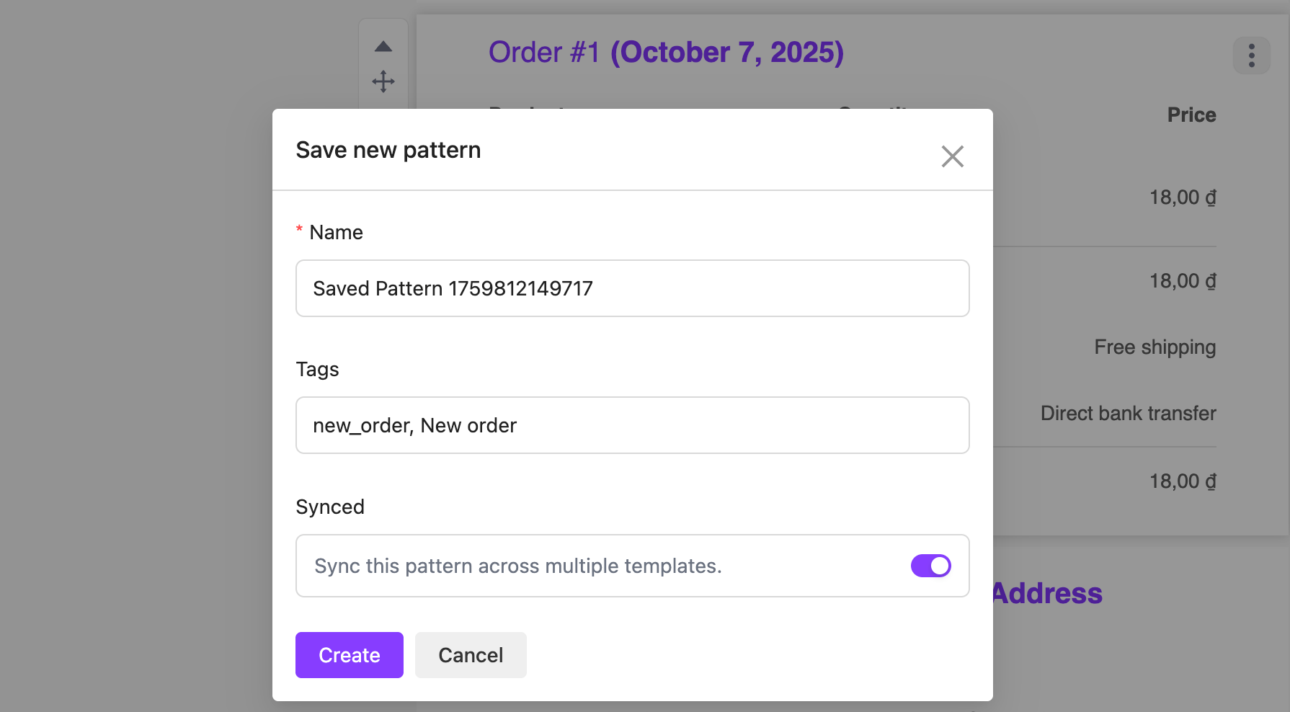Open the three-dot block options menu

click(x=1251, y=55)
